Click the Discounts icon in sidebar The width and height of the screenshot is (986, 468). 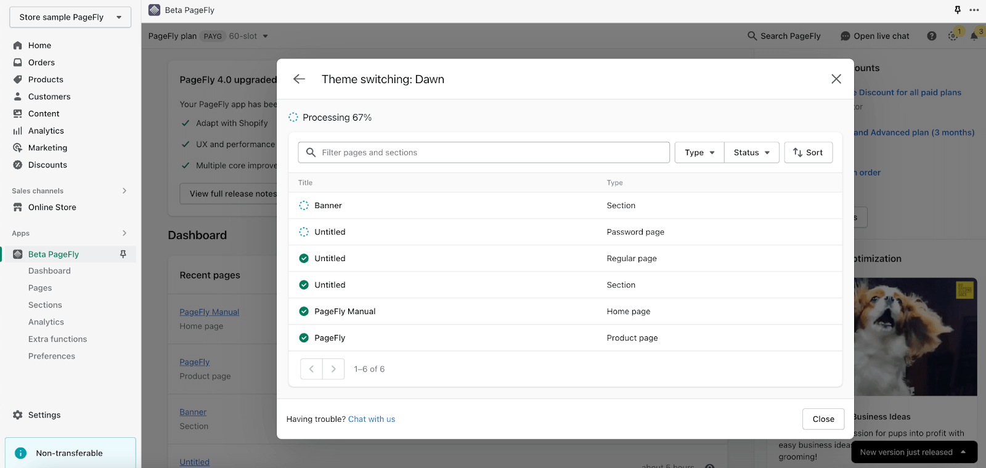pos(18,165)
